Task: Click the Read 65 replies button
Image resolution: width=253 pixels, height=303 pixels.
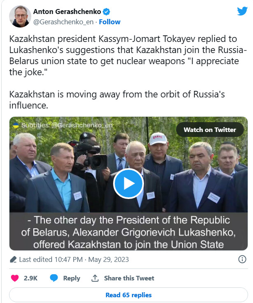Action: [x=128, y=295]
